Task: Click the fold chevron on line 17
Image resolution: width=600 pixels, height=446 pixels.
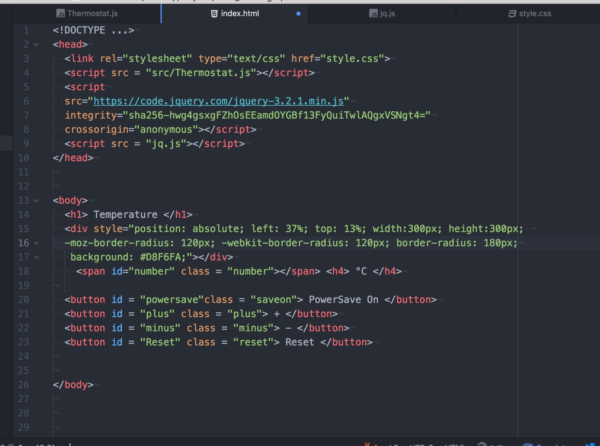Action: coord(36,257)
